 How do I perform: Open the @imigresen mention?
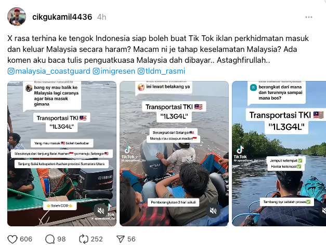pyautogui.click(x=114, y=71)
